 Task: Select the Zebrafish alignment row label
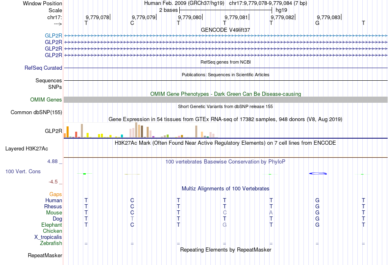pyautogui.click(x=51, y=243)
